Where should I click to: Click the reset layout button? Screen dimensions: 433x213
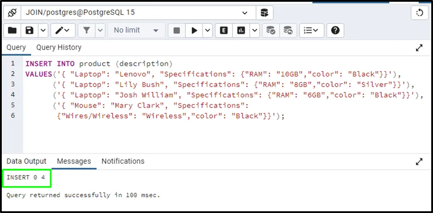tap(419, 13)
